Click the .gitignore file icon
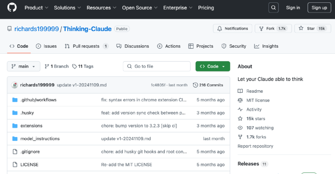The height and width of the screenshot is (174, 335). point(15,152)
